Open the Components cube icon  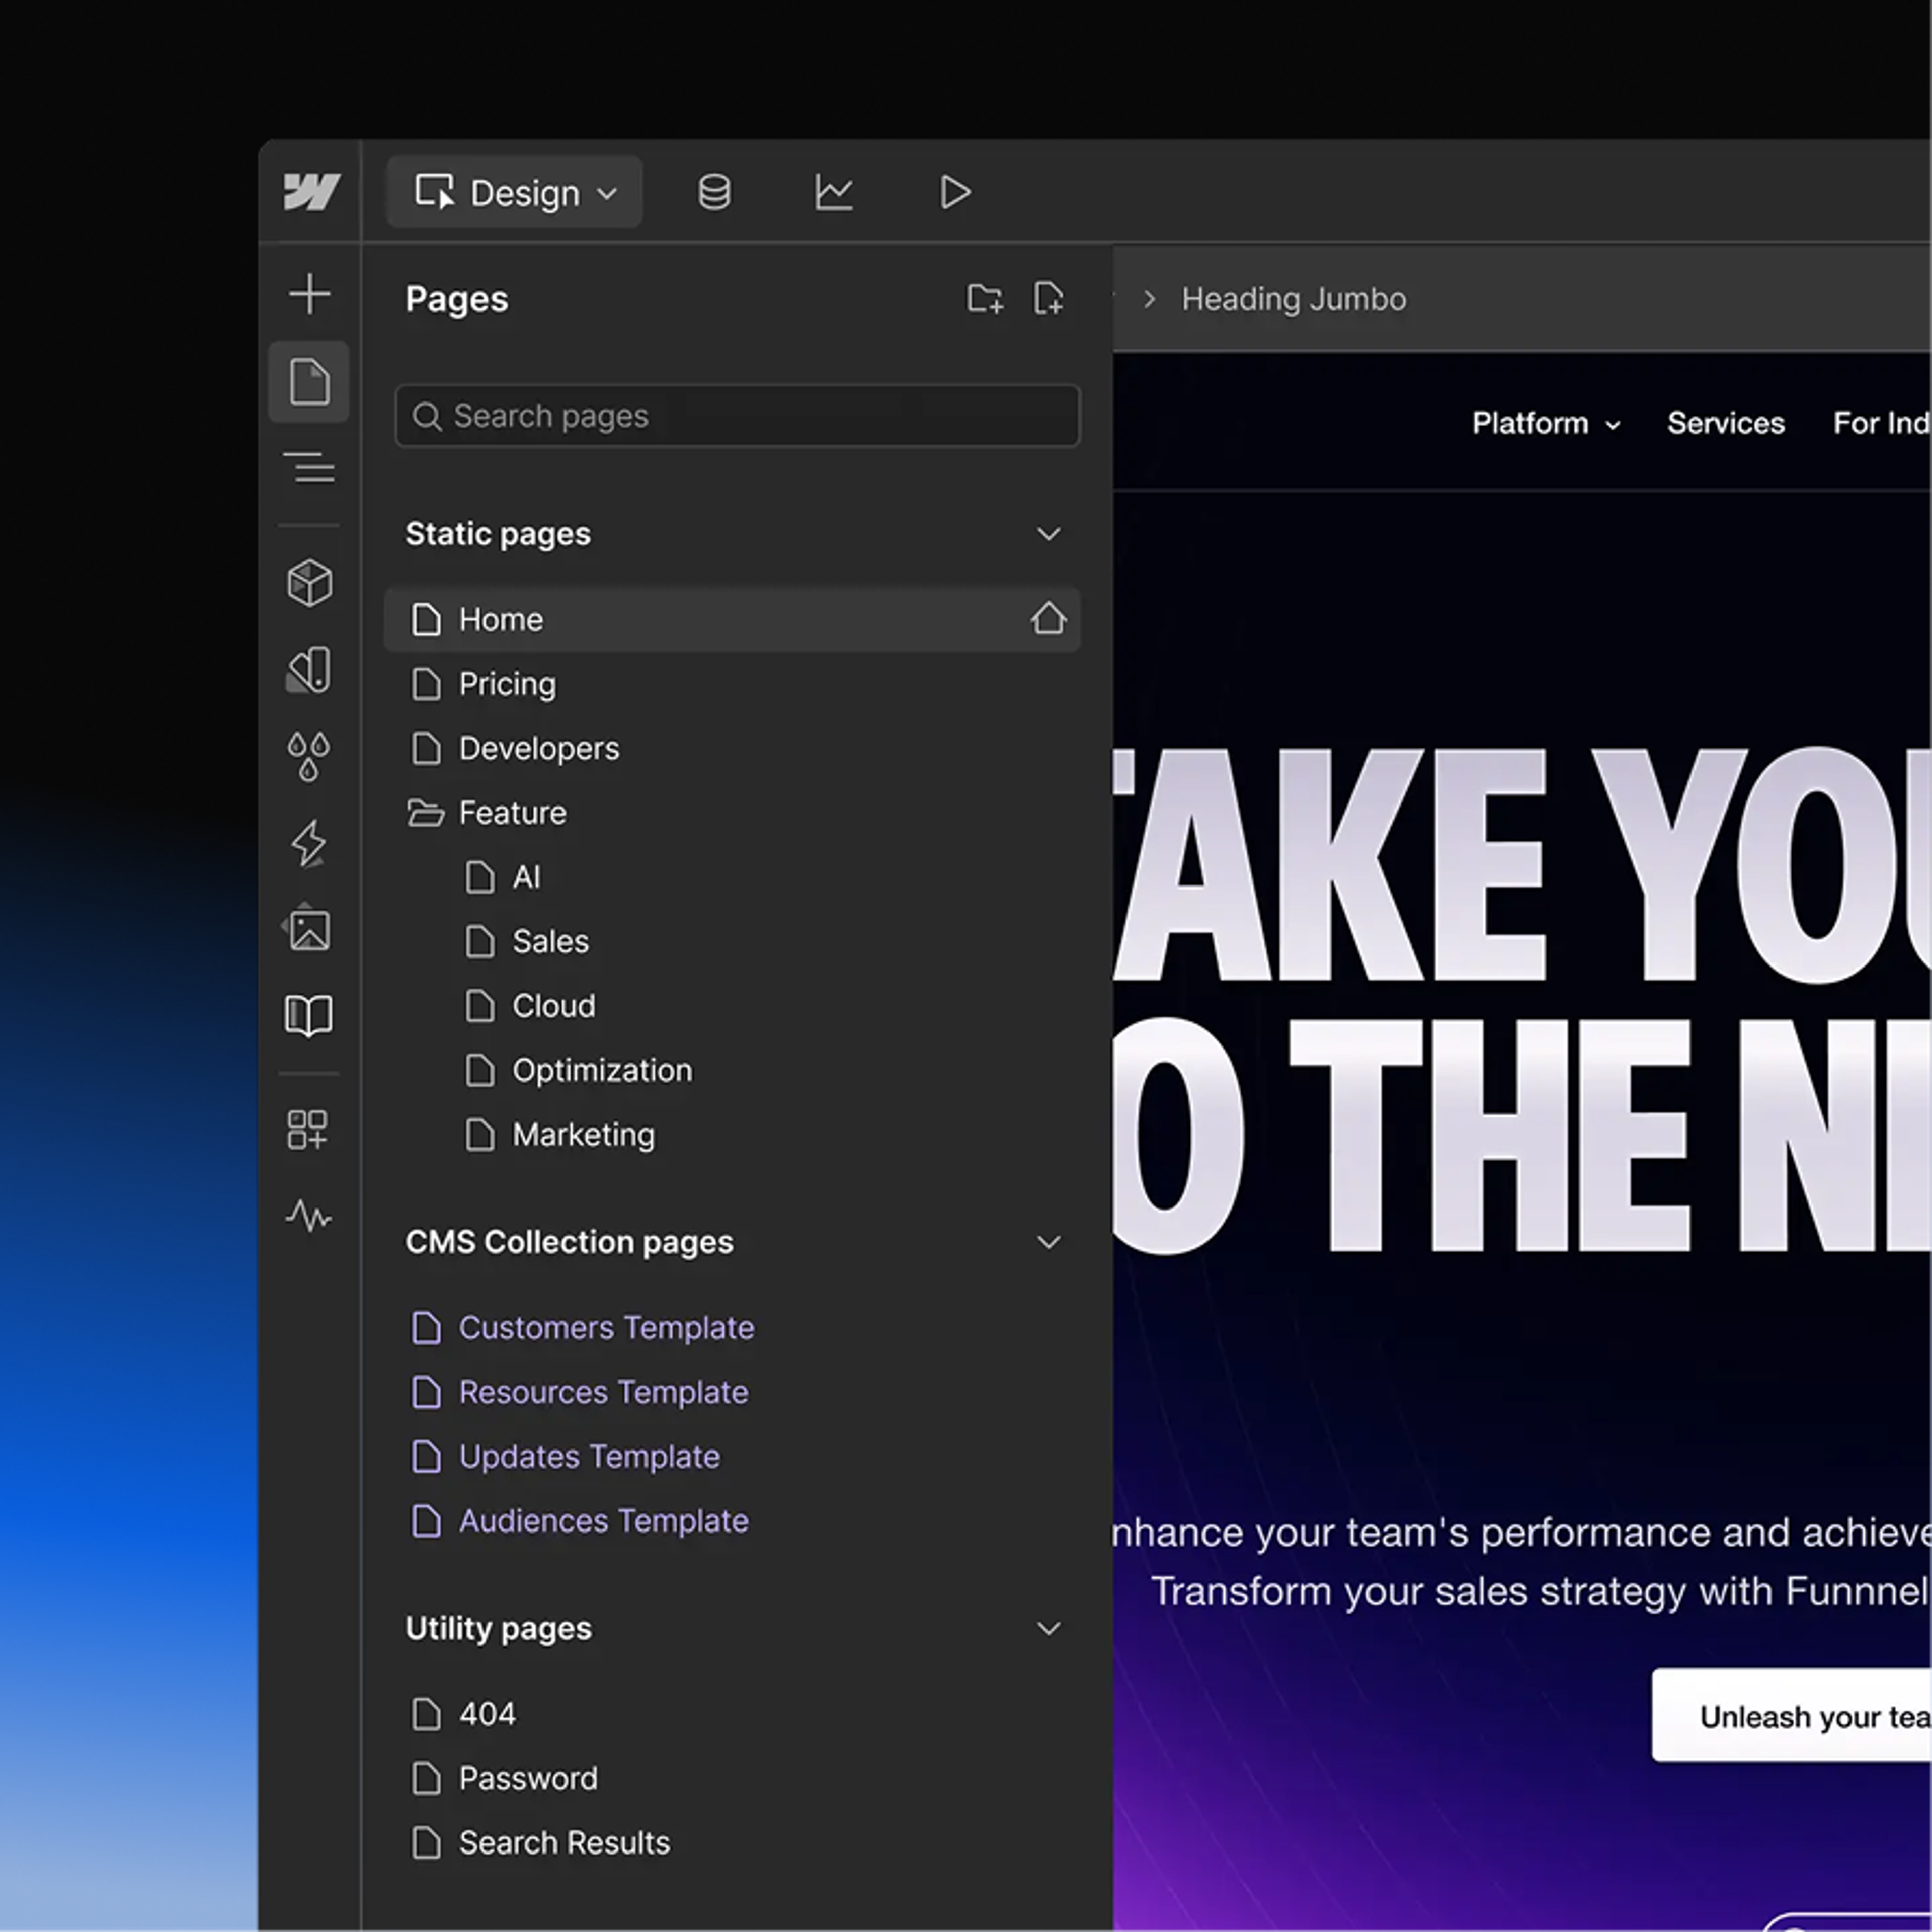coord(309,583)
